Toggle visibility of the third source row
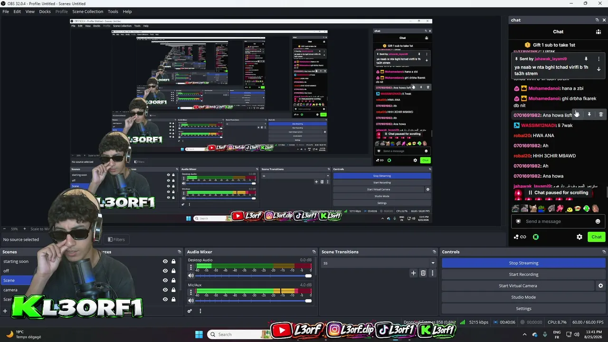608x342 pixels. pos(165,280)
